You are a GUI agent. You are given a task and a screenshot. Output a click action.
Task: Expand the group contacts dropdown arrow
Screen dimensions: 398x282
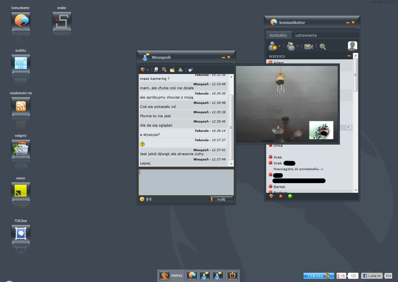298,46
